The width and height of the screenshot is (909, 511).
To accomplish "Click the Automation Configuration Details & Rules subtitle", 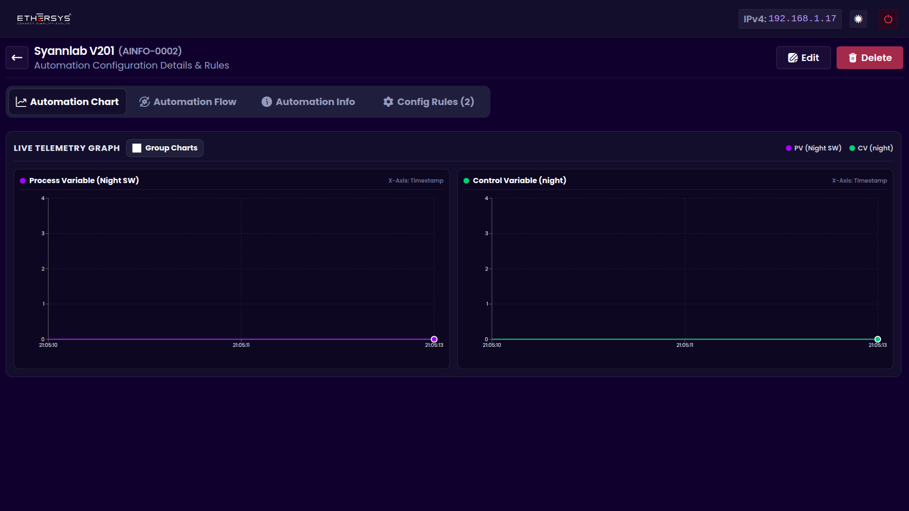I will (132, 65).
